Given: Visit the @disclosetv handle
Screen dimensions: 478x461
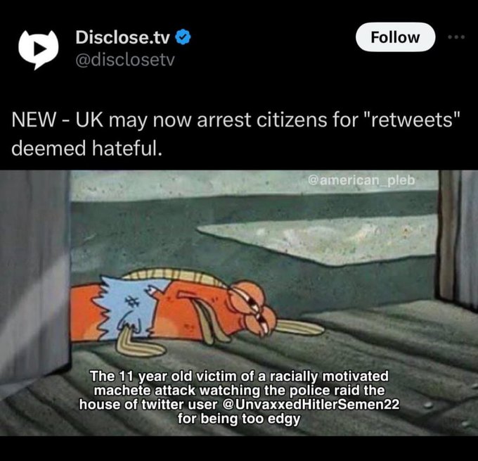Looking at the screenshot, I should click(125, 60).
